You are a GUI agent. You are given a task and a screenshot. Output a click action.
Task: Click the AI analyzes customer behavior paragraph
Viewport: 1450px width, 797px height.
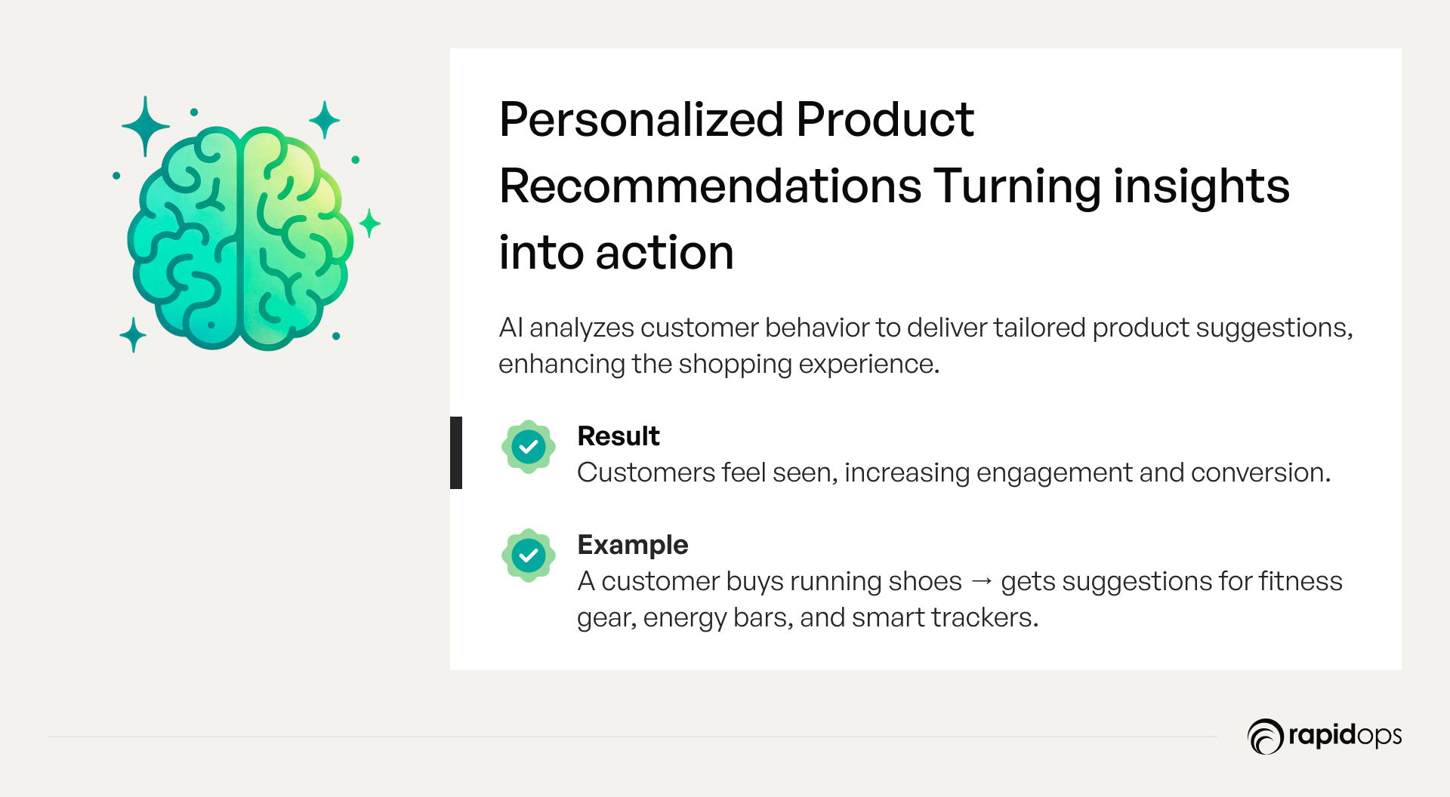926,346
